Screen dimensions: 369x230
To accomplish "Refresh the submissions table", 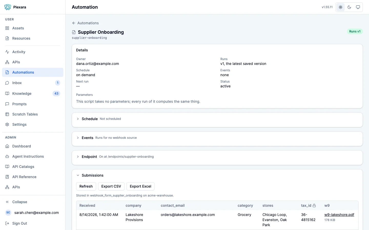I will 86,186.
